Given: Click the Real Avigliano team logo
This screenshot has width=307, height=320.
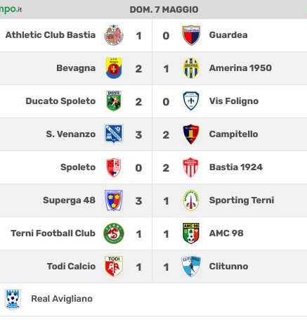Looking at the screenshot, I should (13, 299).
